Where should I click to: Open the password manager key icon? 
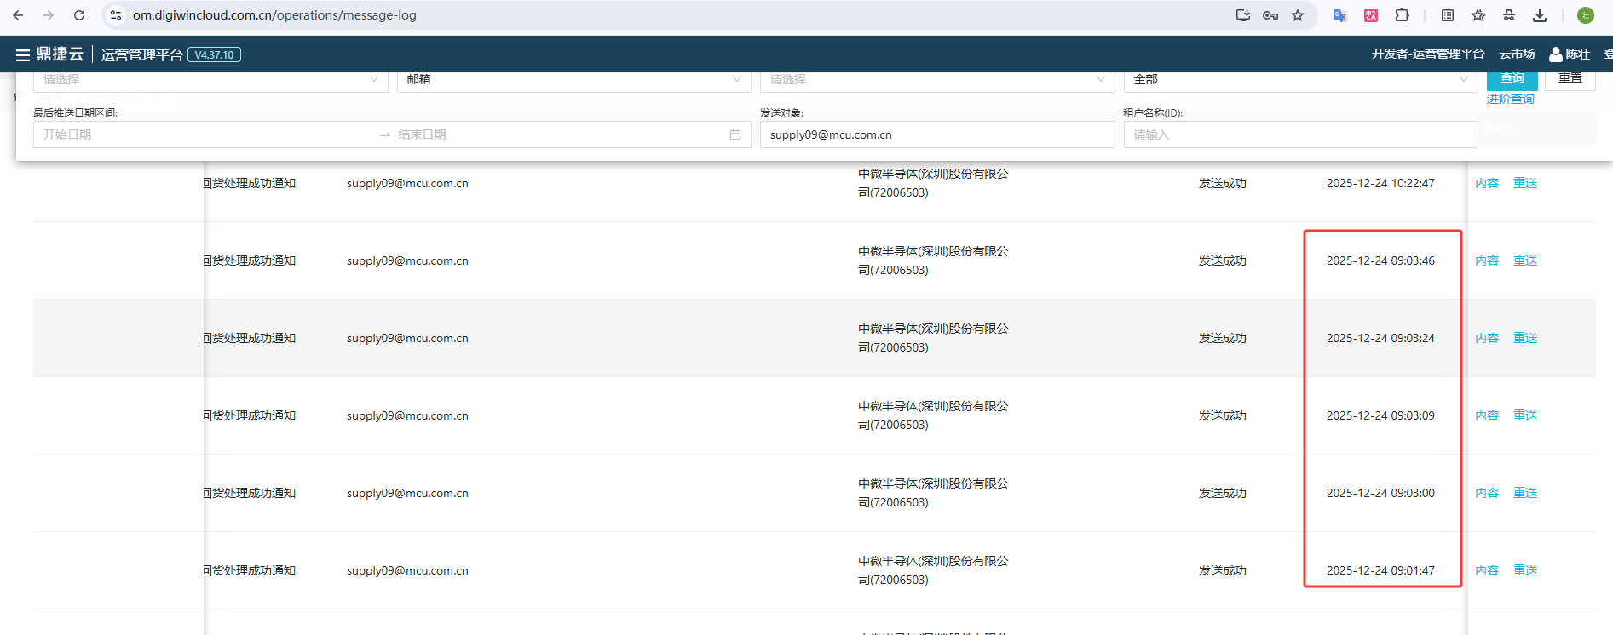[1270, 15]
